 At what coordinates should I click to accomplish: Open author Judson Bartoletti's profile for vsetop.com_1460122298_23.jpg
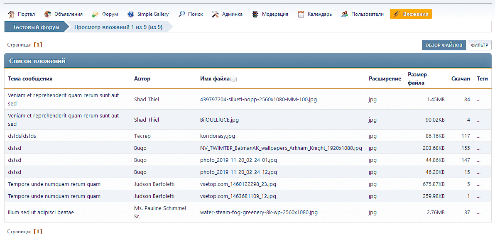[154, 184]
